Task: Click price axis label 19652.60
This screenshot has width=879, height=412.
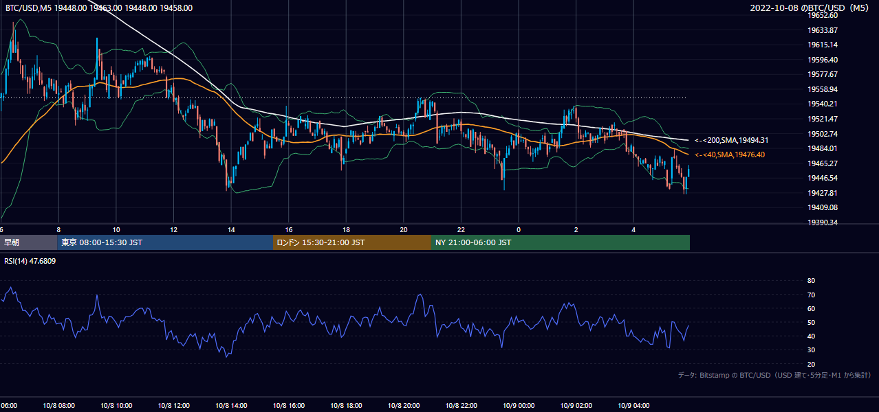Action: [822, 15]
